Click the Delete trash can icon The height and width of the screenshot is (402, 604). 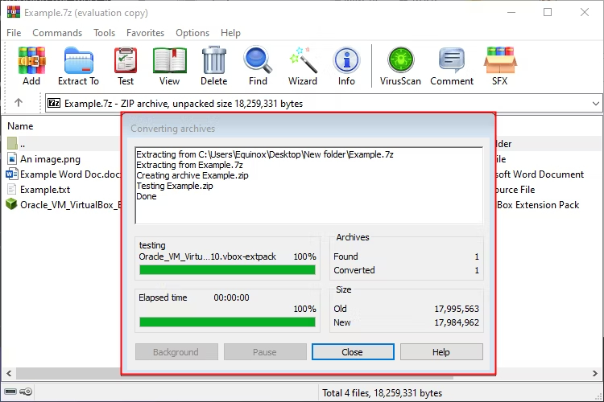click(x=213, y=60)
